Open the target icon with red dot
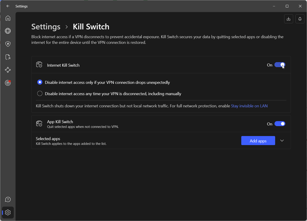The height and width of the screenshot is (221, 307). click(8, 83)
